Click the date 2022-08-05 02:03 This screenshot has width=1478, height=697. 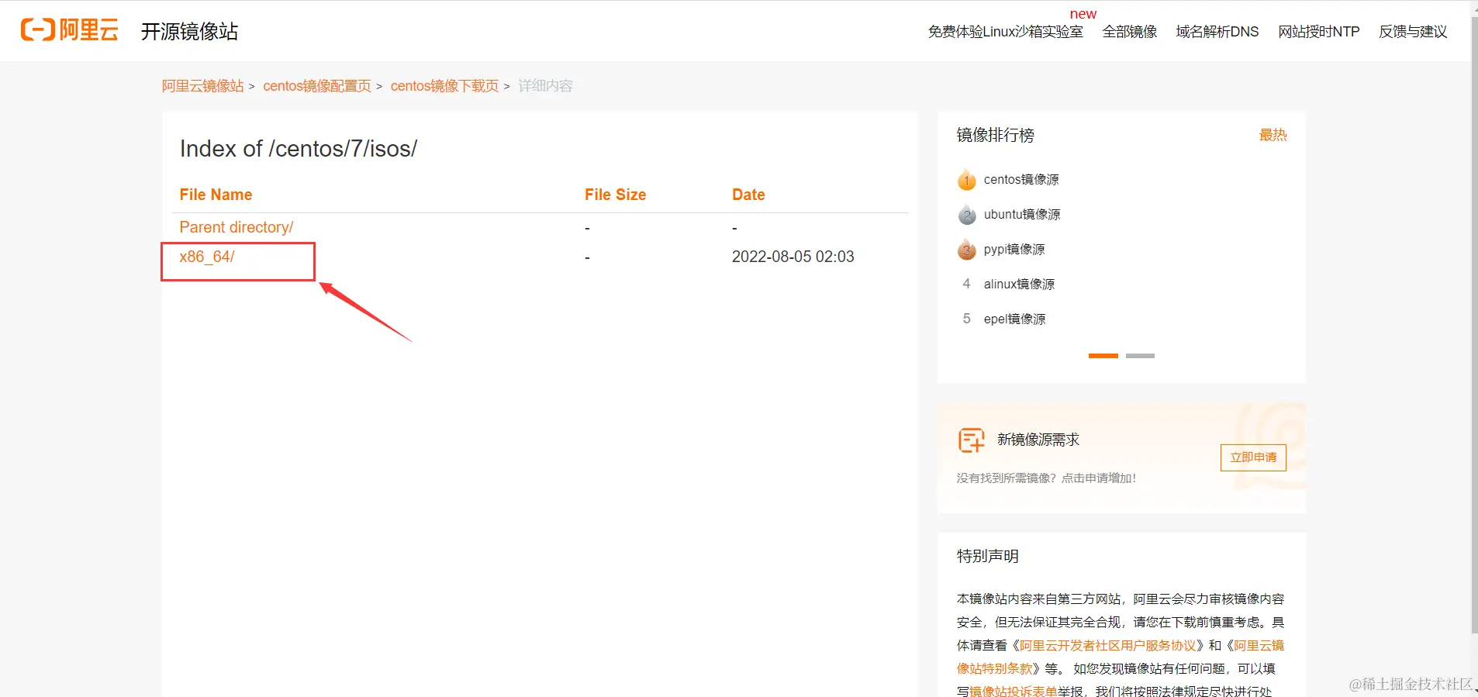tap(793, 257)
